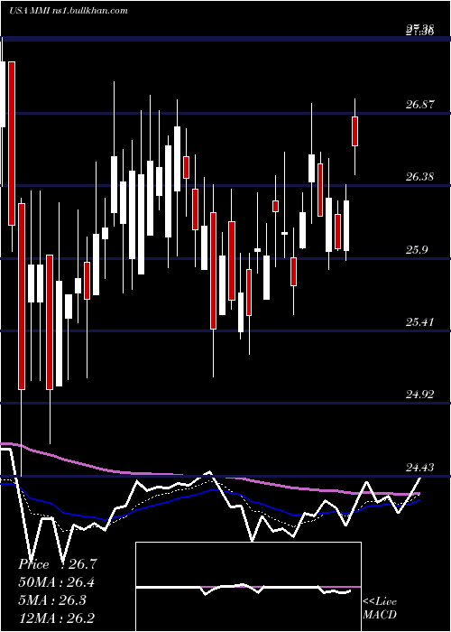Click the 26.38 price axis label
The width and height of the screenshot is (451, 632).
pos(420,177)
